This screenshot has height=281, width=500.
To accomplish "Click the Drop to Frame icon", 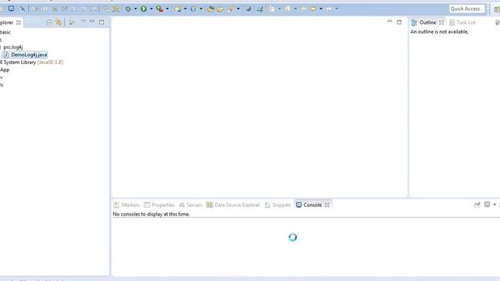I will (x=105, y=9).
